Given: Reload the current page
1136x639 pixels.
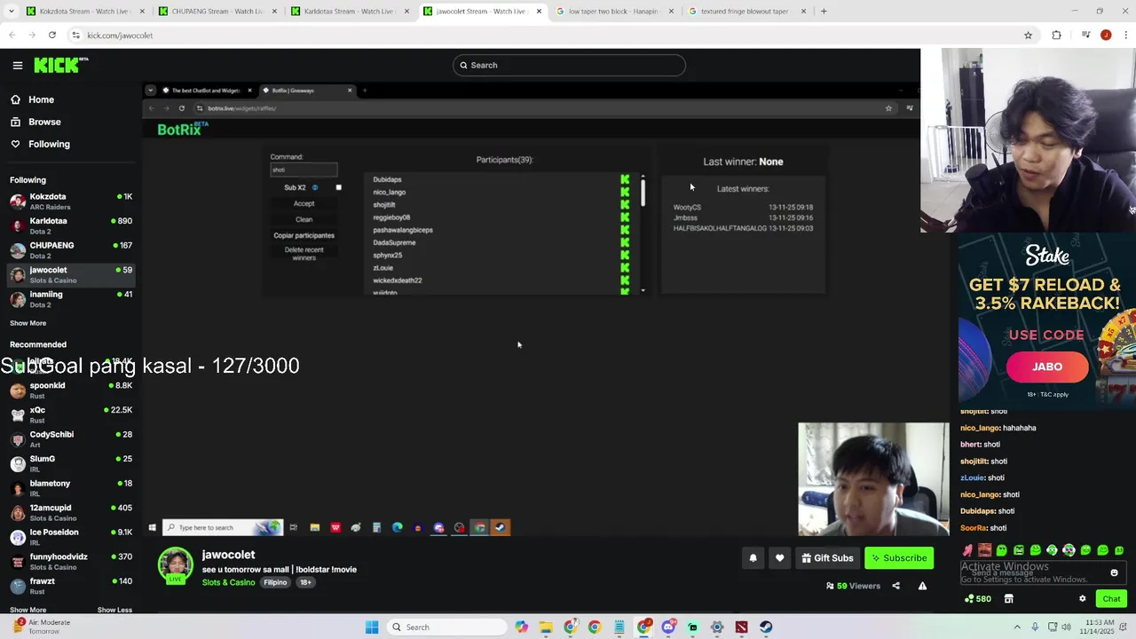Looking at the screenshot, I should (52, 35).
